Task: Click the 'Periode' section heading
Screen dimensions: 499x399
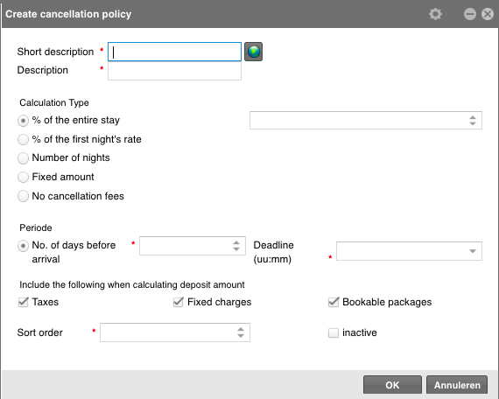Action: click(36, 227)
